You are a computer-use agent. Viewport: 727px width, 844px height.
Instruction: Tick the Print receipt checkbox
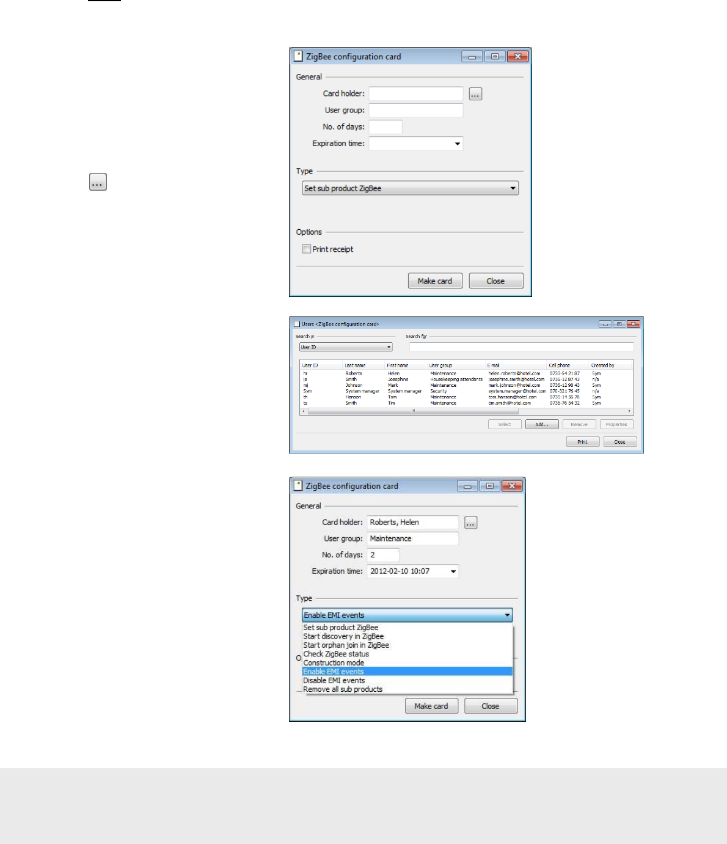pyautogui.click(x=307, y=249)
